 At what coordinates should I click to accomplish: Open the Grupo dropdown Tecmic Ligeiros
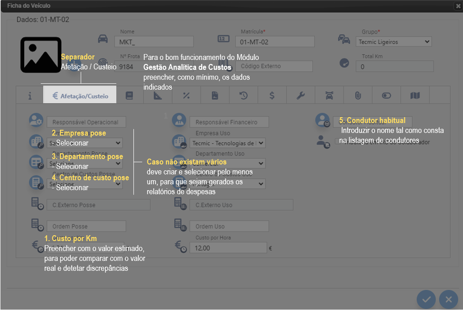click(394, 41)
